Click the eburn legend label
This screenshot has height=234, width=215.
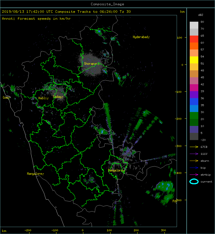(205, 161)
